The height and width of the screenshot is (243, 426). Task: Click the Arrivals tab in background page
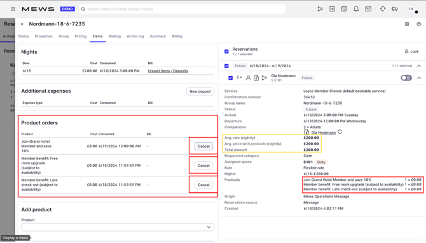(9, 36)
